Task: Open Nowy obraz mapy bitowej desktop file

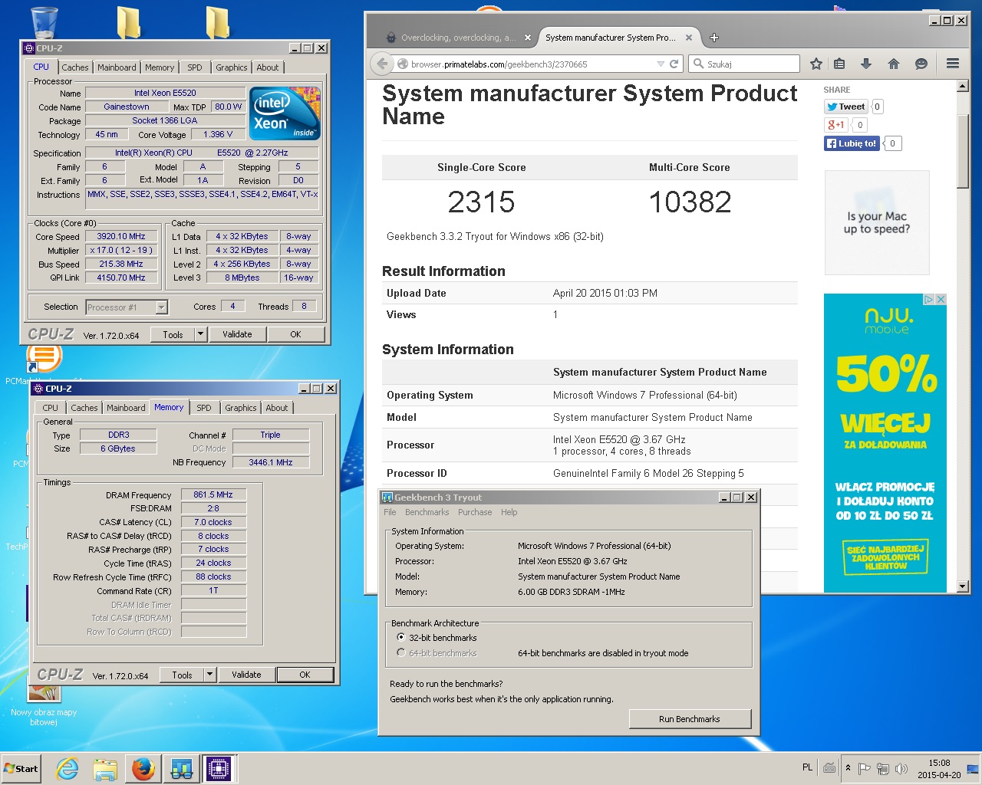Action: coord(44,704)
